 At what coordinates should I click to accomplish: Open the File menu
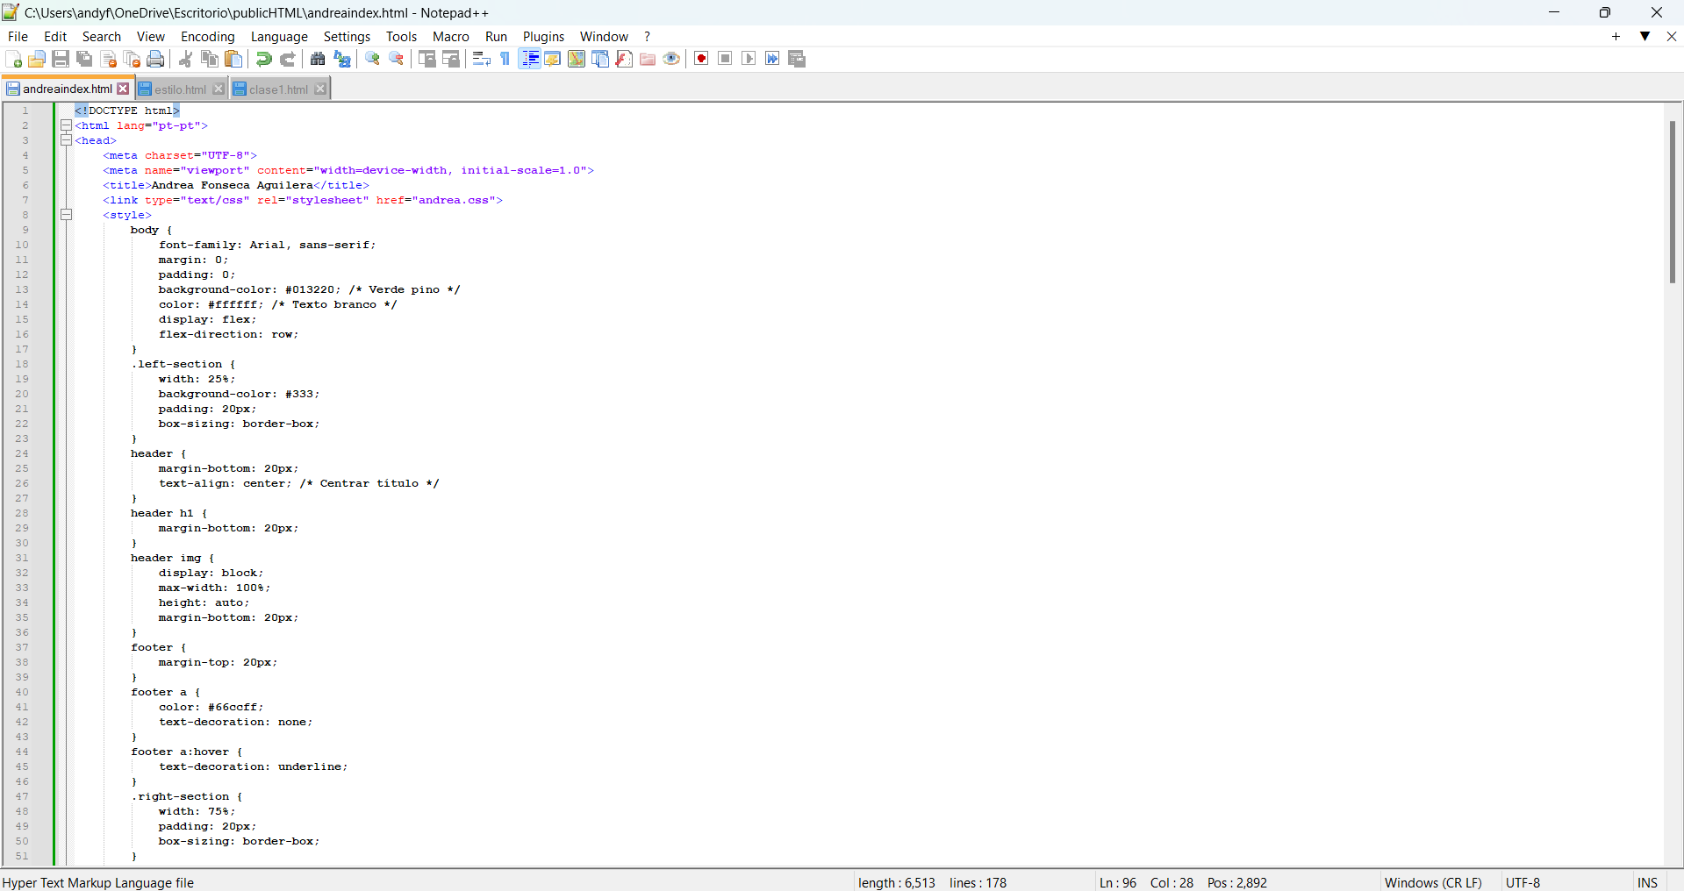click(18, 36)
